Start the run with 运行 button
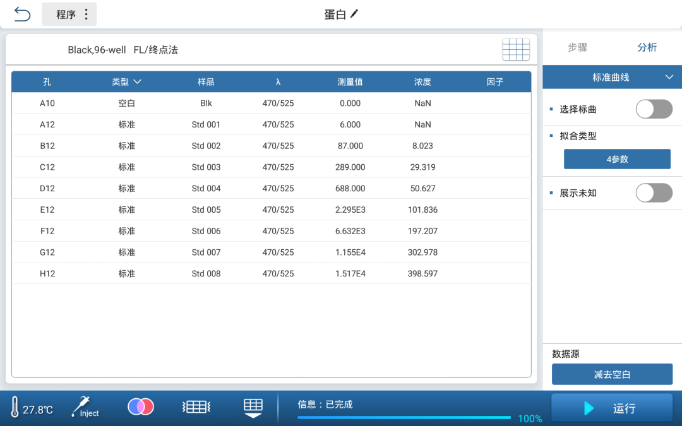This screenshot has width=682, height=426. (x=612, y=408)
